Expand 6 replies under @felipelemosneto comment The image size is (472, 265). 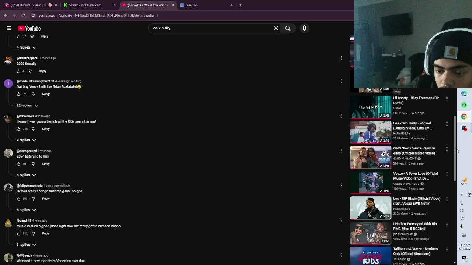[26, 210]
